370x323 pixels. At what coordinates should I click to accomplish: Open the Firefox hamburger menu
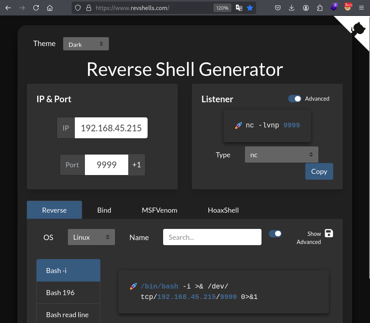361,8
